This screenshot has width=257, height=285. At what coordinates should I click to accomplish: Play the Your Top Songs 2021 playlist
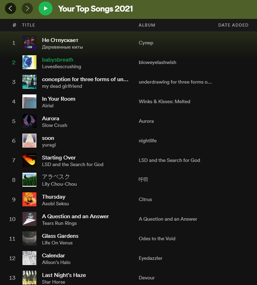pos(46,8)
